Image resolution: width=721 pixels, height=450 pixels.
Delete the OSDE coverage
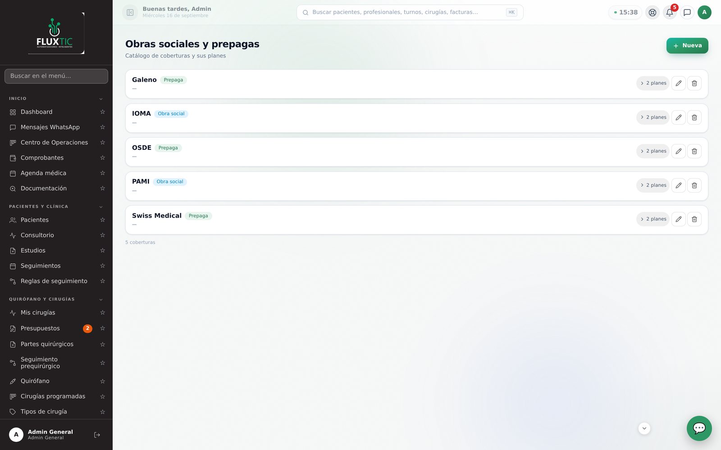tap(694, 151)
